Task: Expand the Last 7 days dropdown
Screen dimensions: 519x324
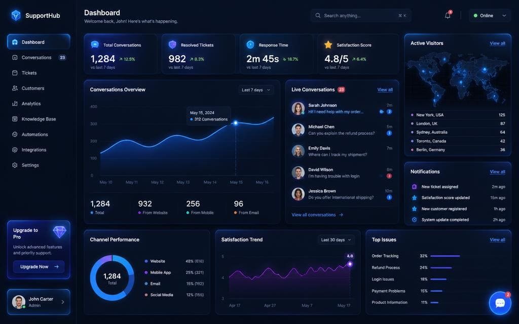Action: pyautogui.click(x=256, y=90)
